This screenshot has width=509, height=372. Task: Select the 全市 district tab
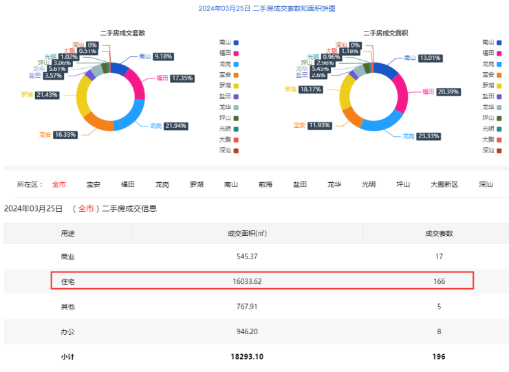pos(59,184)
